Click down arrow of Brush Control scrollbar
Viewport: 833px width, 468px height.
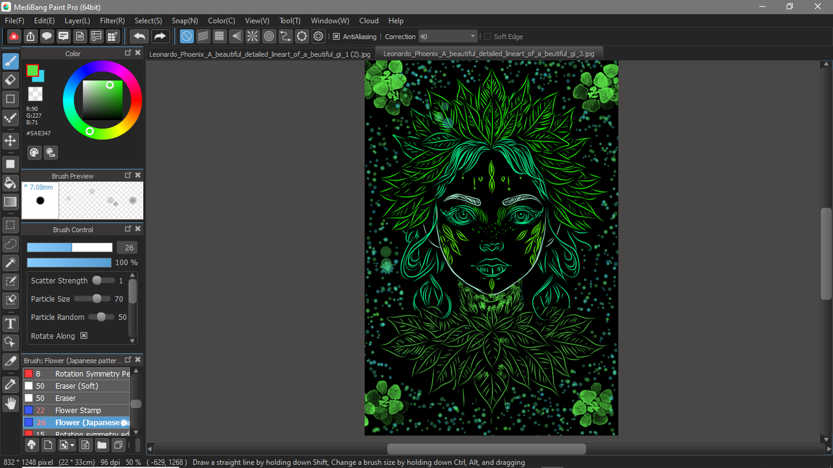click(x=133, y=341)
